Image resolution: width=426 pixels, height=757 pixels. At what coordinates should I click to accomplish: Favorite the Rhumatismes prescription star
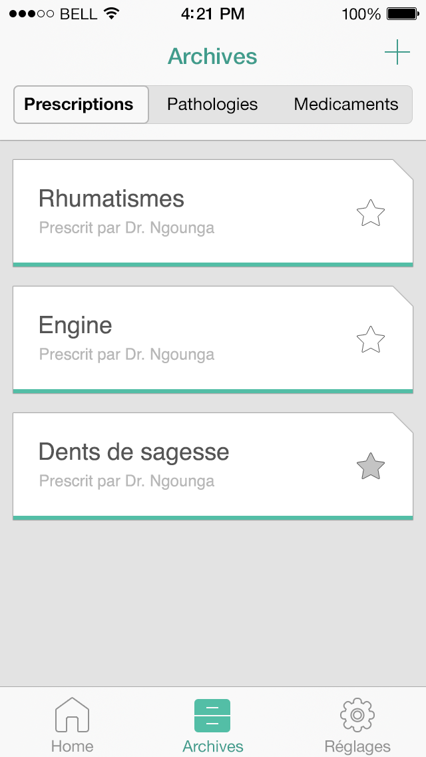pos(371,214)
